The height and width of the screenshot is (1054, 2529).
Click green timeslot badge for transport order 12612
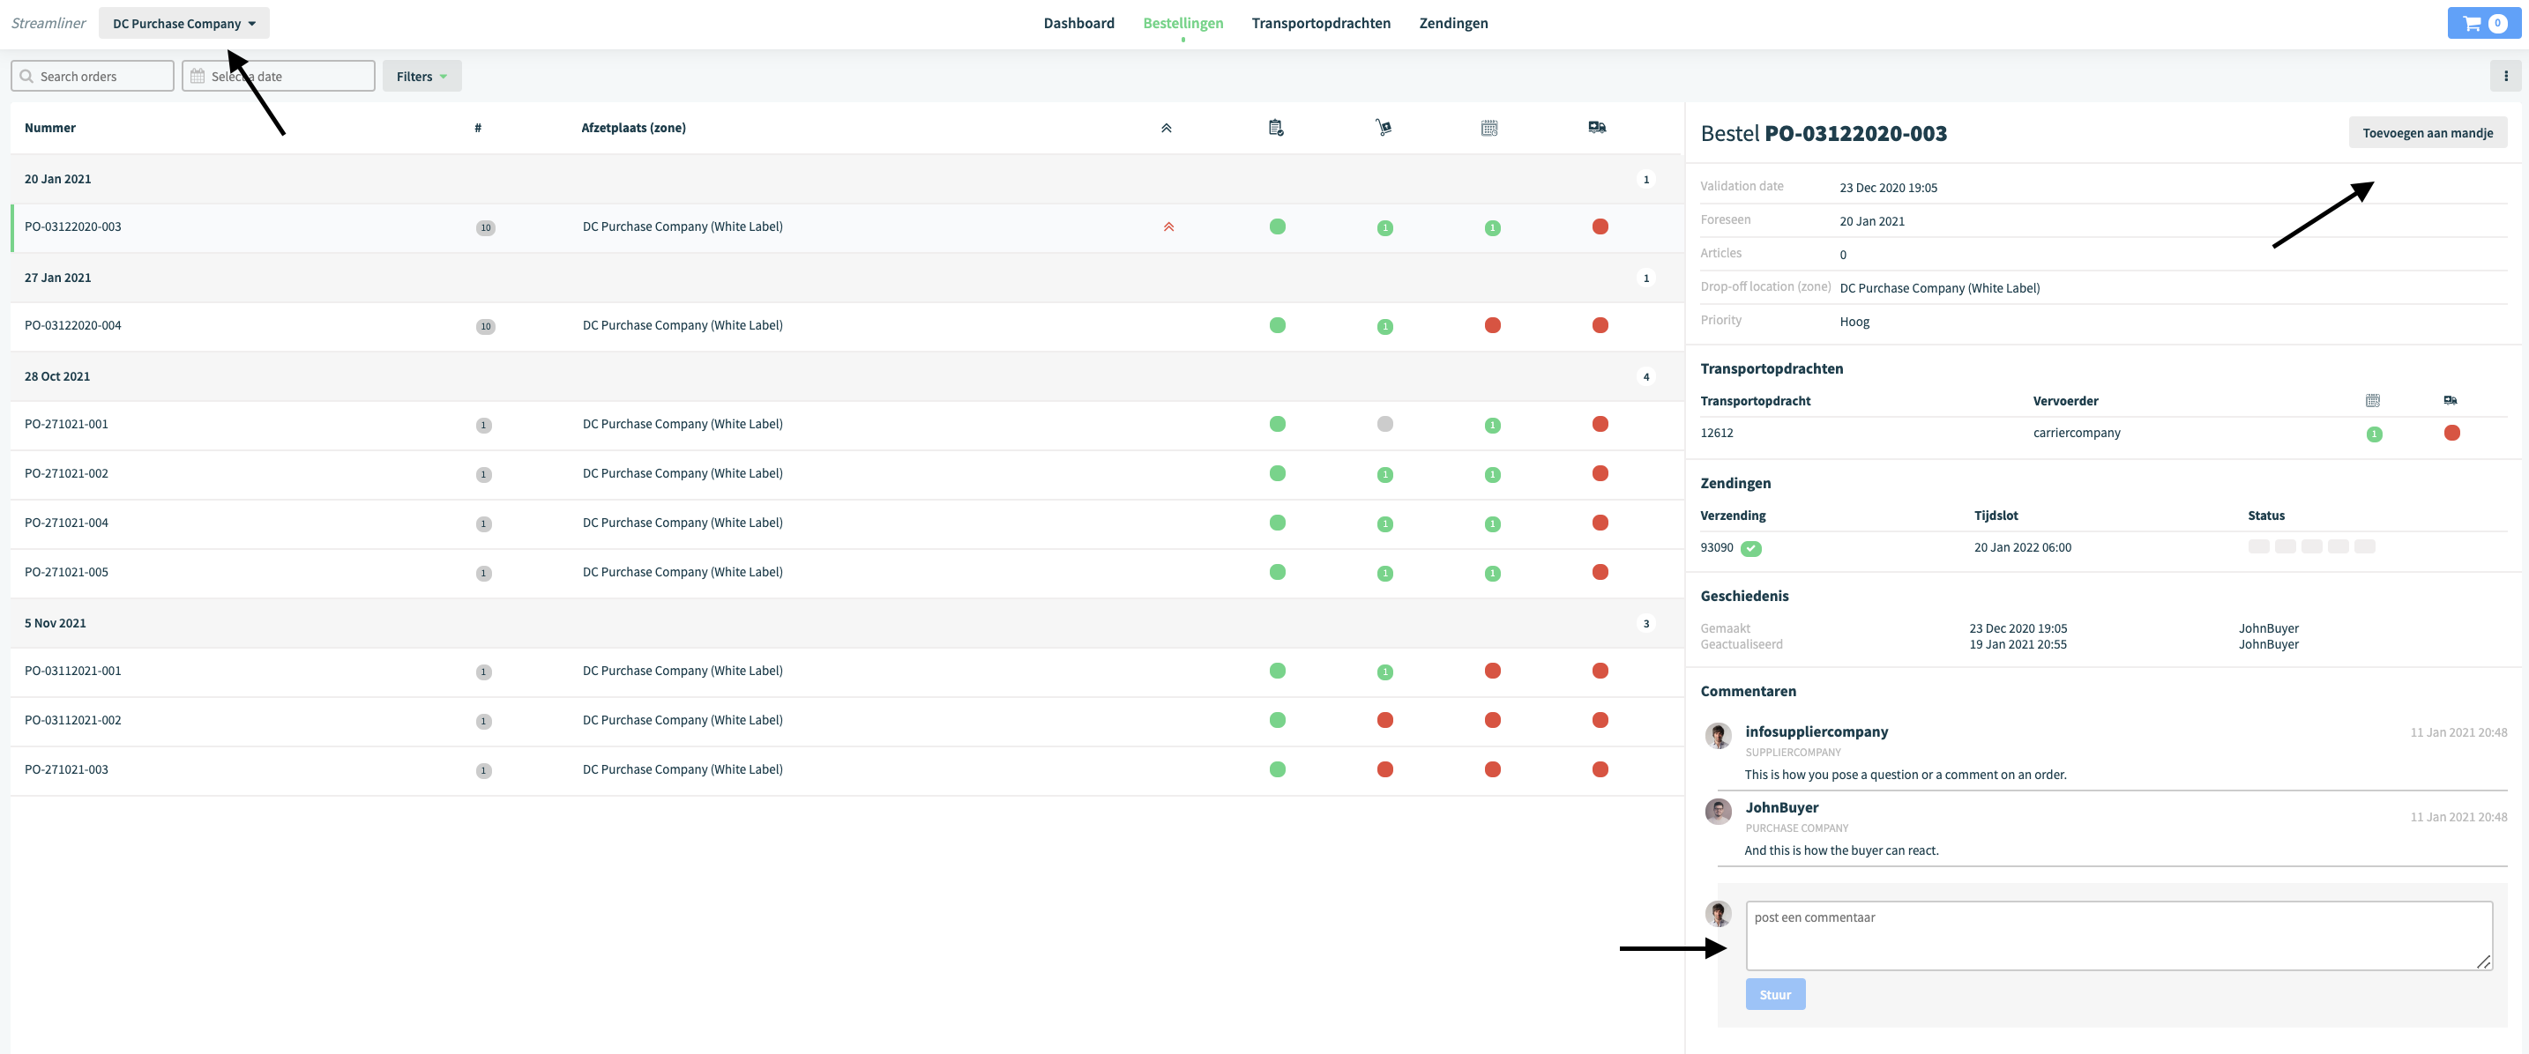point(2374,434)
